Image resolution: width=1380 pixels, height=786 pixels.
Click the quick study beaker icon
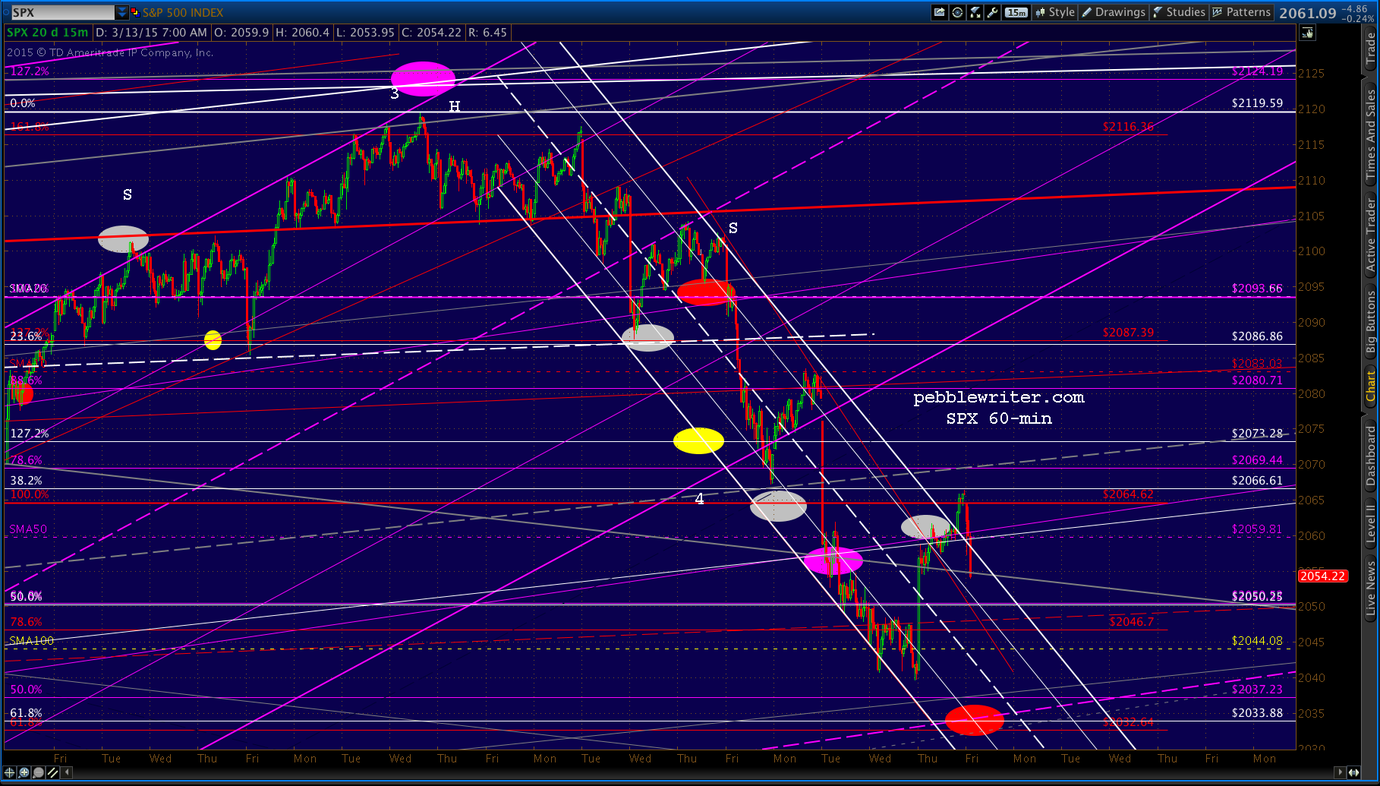pyautogui.click(x=975, y=12)
